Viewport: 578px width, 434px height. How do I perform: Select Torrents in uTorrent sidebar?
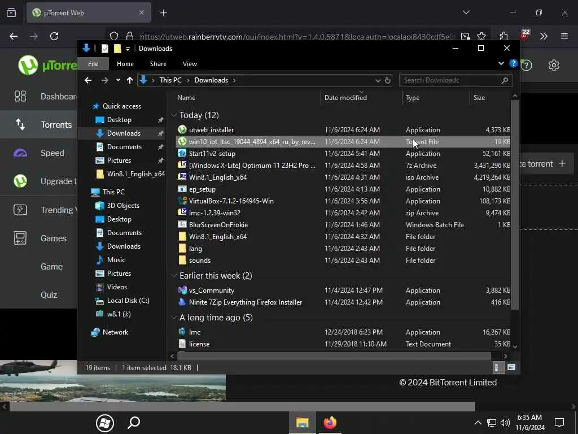[39, 125]
